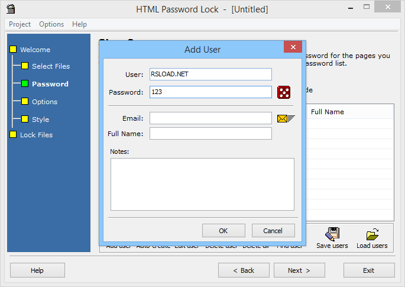Open the Project menu

coord(20,24)
